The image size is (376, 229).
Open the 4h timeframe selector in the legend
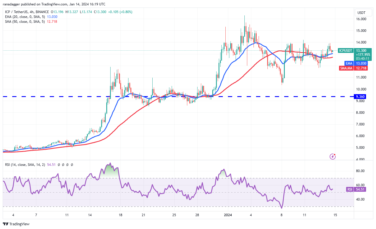(x=31, y=12)
